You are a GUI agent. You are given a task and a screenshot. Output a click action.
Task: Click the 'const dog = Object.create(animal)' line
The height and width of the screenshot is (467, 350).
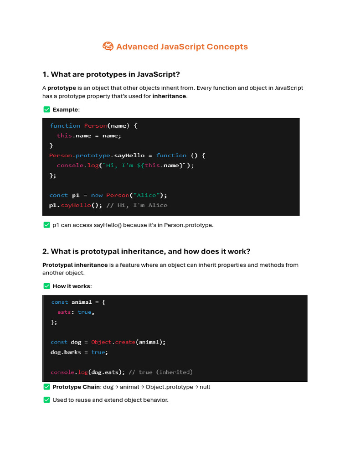tap(108, 342)
